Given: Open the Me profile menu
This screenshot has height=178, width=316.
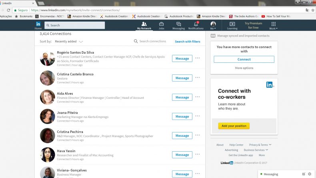Looking at the screenshot, I should click(x=213, y=26).
